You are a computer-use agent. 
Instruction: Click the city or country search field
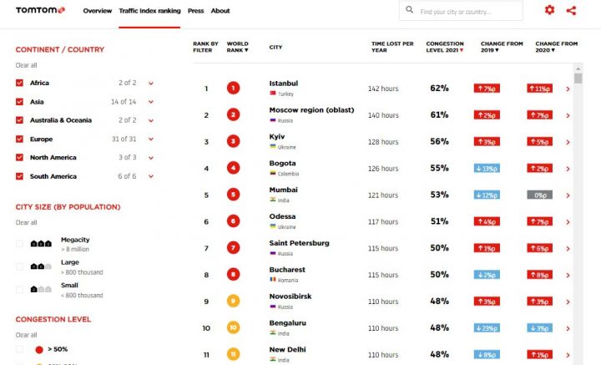pyautogui.click(x=461, y=11)
